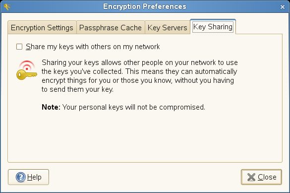Click 'Your personal keys will not be compromised' text

click(134, 107)
